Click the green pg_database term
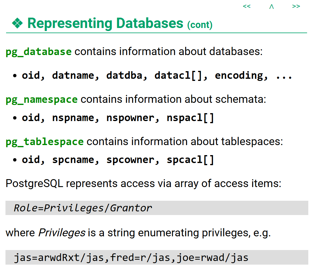Viewport: 315px width, 271px height. click(x=38, y=52)
